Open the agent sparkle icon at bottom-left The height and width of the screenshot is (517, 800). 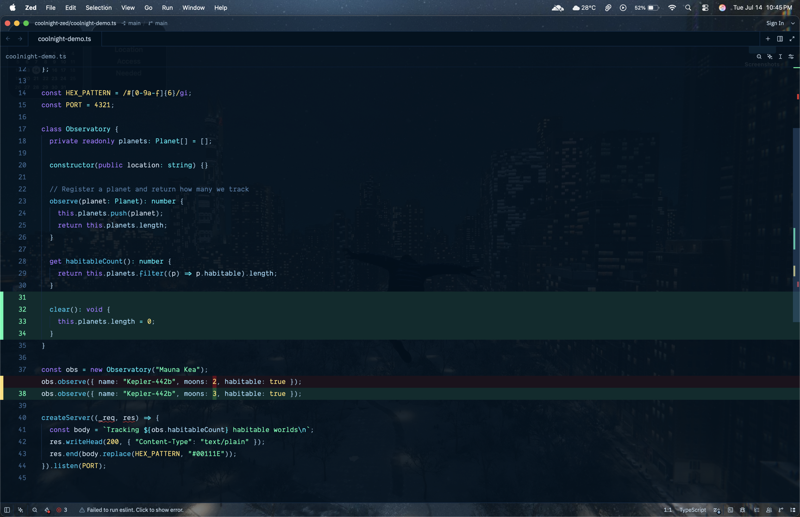pyautogui.click(x=20, y=510)
